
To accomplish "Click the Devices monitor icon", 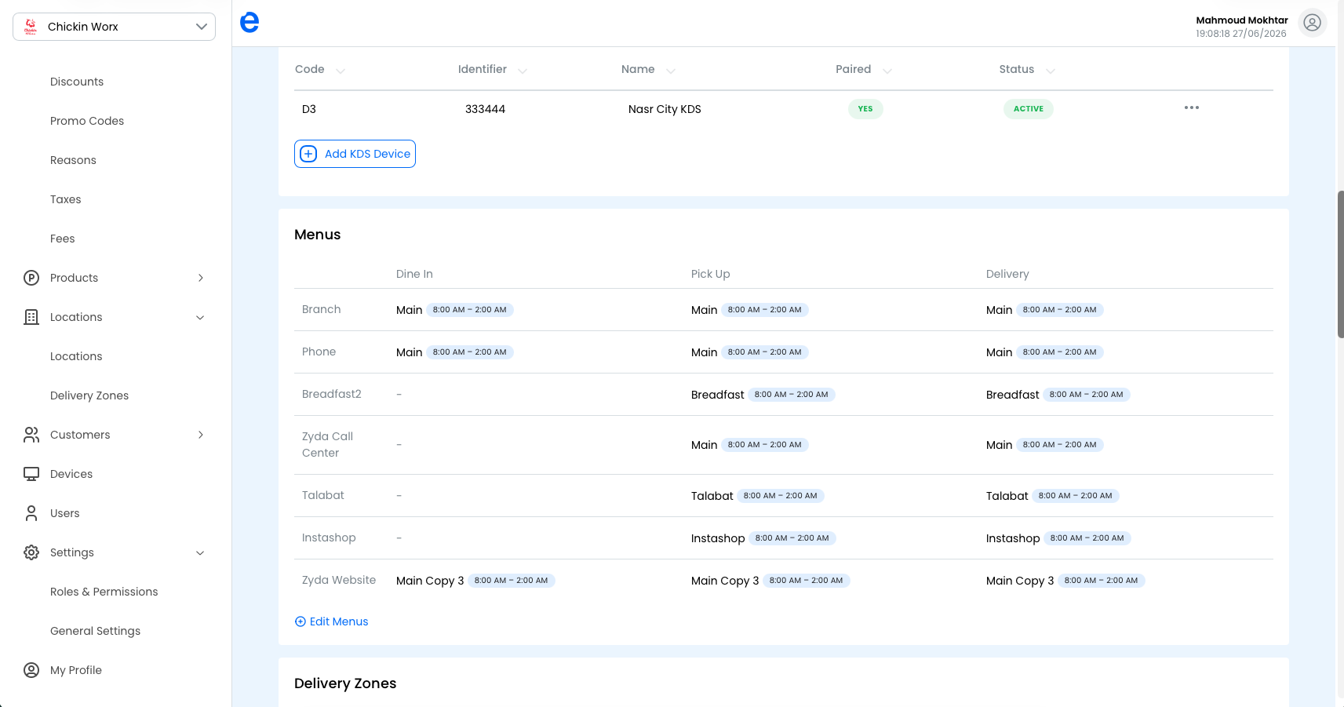I will click(31, 474).
